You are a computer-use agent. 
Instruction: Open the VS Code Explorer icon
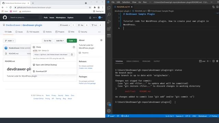tap(109, 8)
